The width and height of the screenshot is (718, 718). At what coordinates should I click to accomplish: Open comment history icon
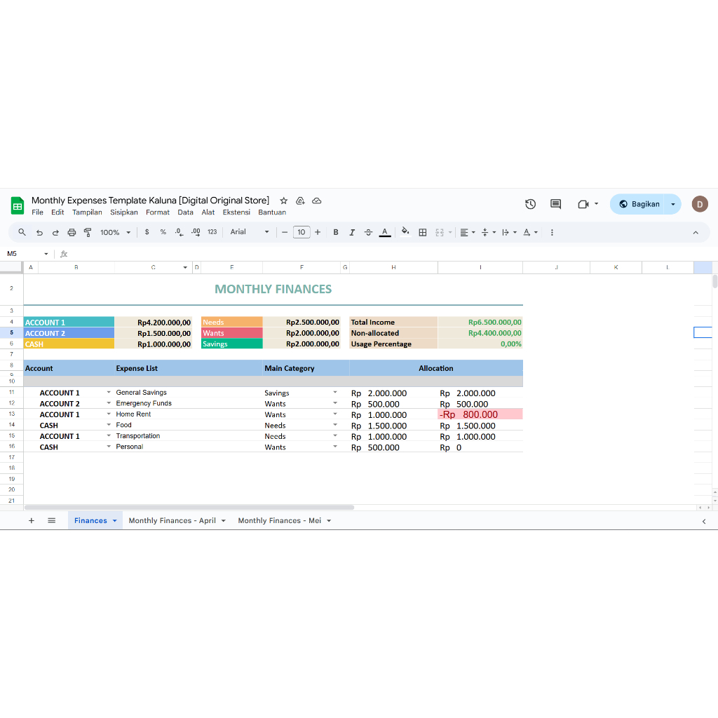(x=555, y=204)
